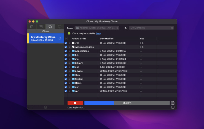Uncheck the .VolumeIcon.icns checkbox
Viewport: 204px width, 129px height.
coord(66,47)
